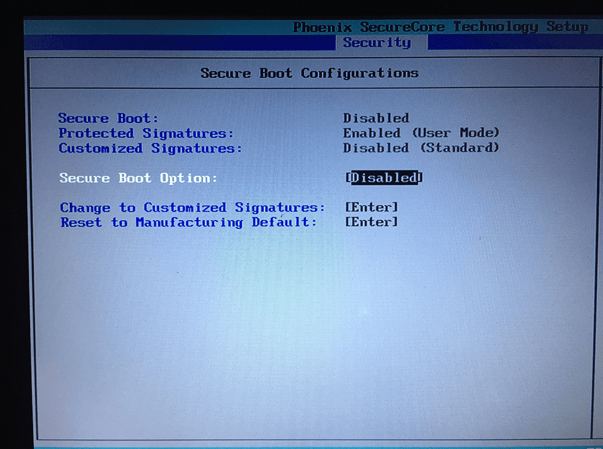Click the Enter prompt beside Manufacturing Default
This screenshot has width=603, height=449.
[372, 222]
